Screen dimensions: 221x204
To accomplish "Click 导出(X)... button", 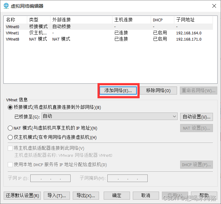I will pos(86,196).
